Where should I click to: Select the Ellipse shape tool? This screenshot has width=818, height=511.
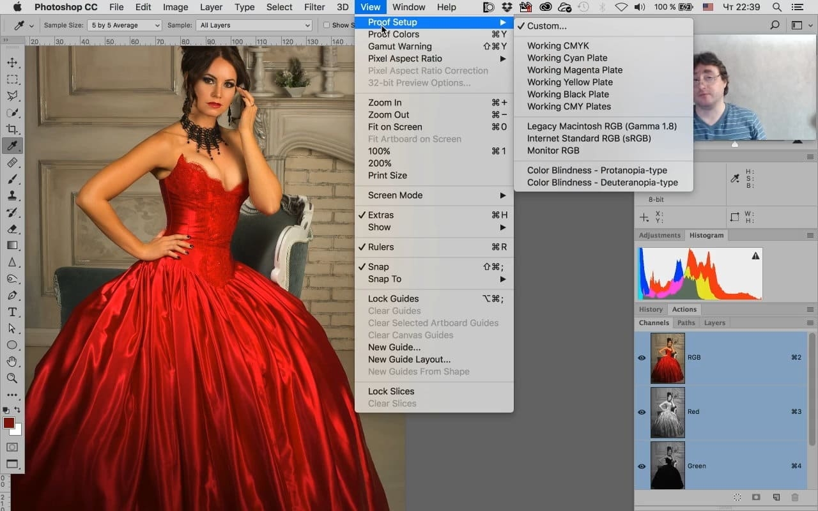(x=12, y=345)
